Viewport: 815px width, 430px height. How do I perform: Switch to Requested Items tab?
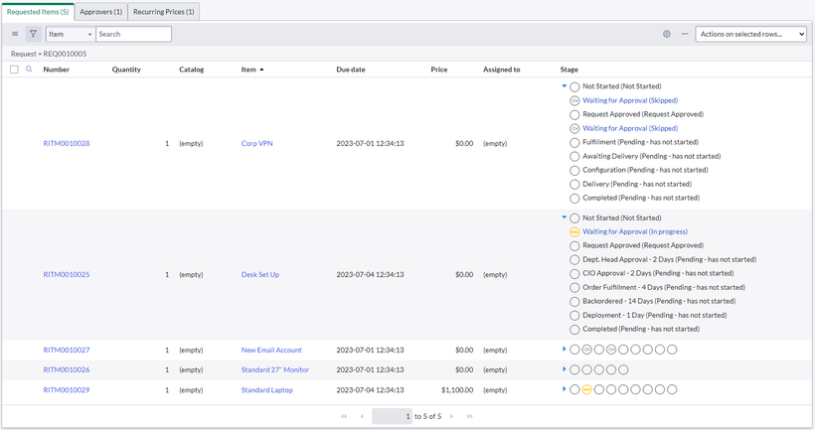[38, 12]
